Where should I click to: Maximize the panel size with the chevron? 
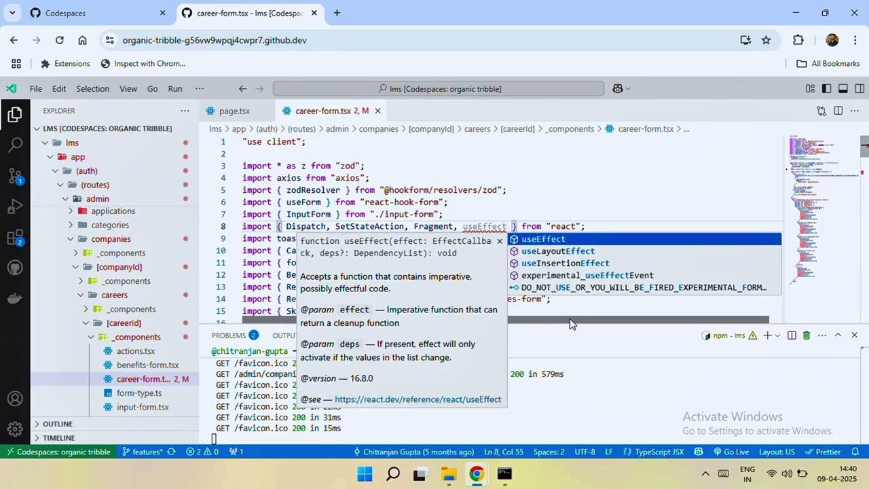(x=838, y=336)
